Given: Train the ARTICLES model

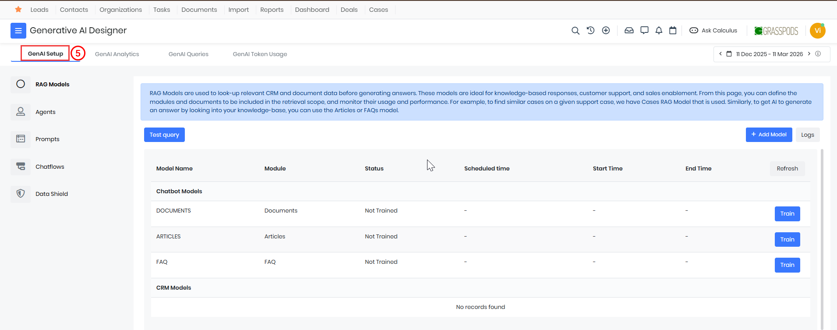Looking at the screenshot, I should pos(787,239).
